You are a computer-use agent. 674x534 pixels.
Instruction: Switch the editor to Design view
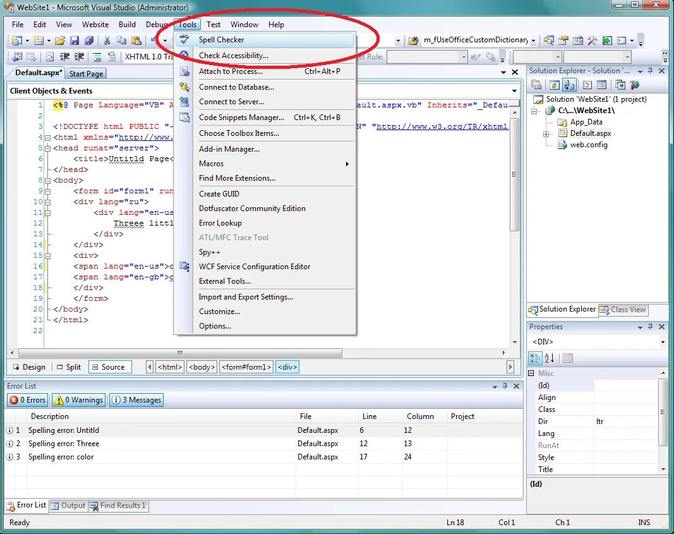29,367
